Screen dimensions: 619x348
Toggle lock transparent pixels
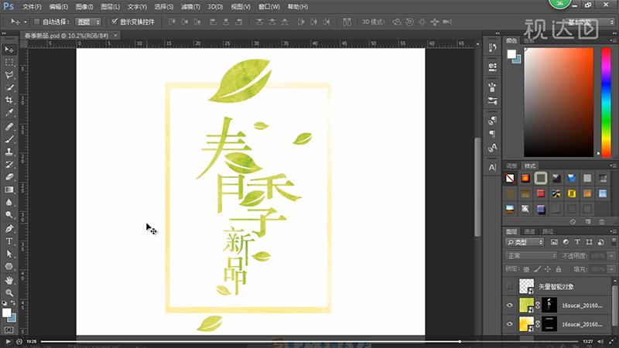526,269
